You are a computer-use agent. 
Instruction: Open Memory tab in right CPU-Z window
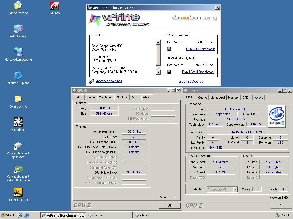[x=233, y=98]
